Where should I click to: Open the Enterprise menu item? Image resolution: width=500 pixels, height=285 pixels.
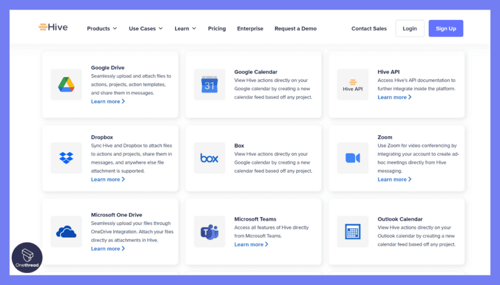pos(250,29)
